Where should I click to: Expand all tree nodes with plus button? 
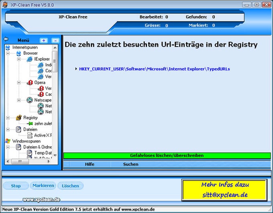pos(44,41)
